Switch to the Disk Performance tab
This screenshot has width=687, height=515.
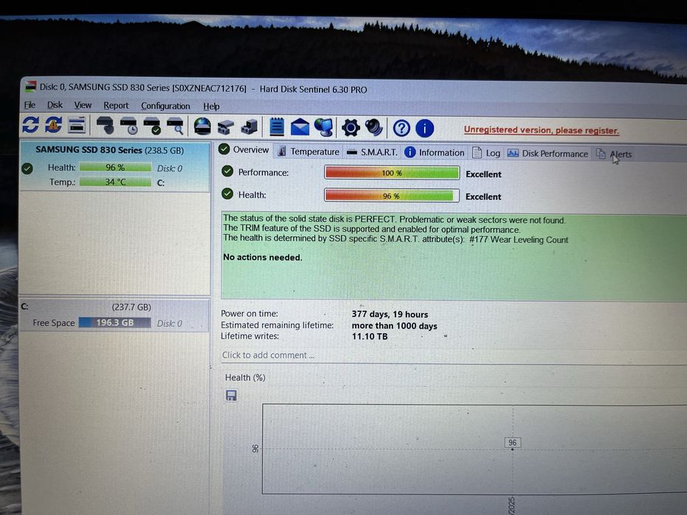[x=547, y=154]
